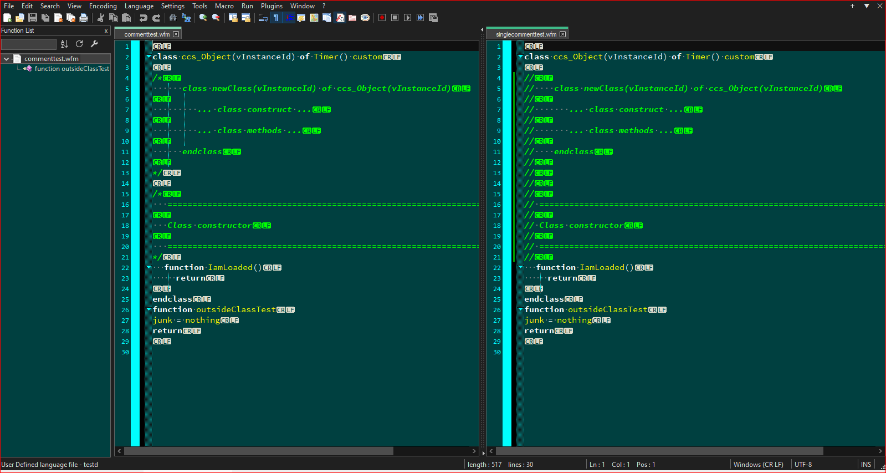
Task: Toggle synchronized vertical scrolling
Action: click(233, 18)
